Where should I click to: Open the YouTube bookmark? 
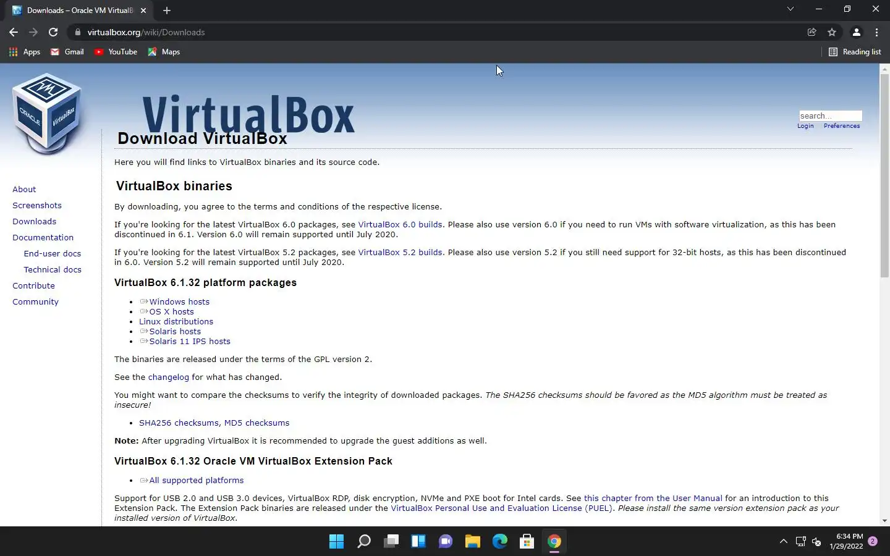pos(116,52)
